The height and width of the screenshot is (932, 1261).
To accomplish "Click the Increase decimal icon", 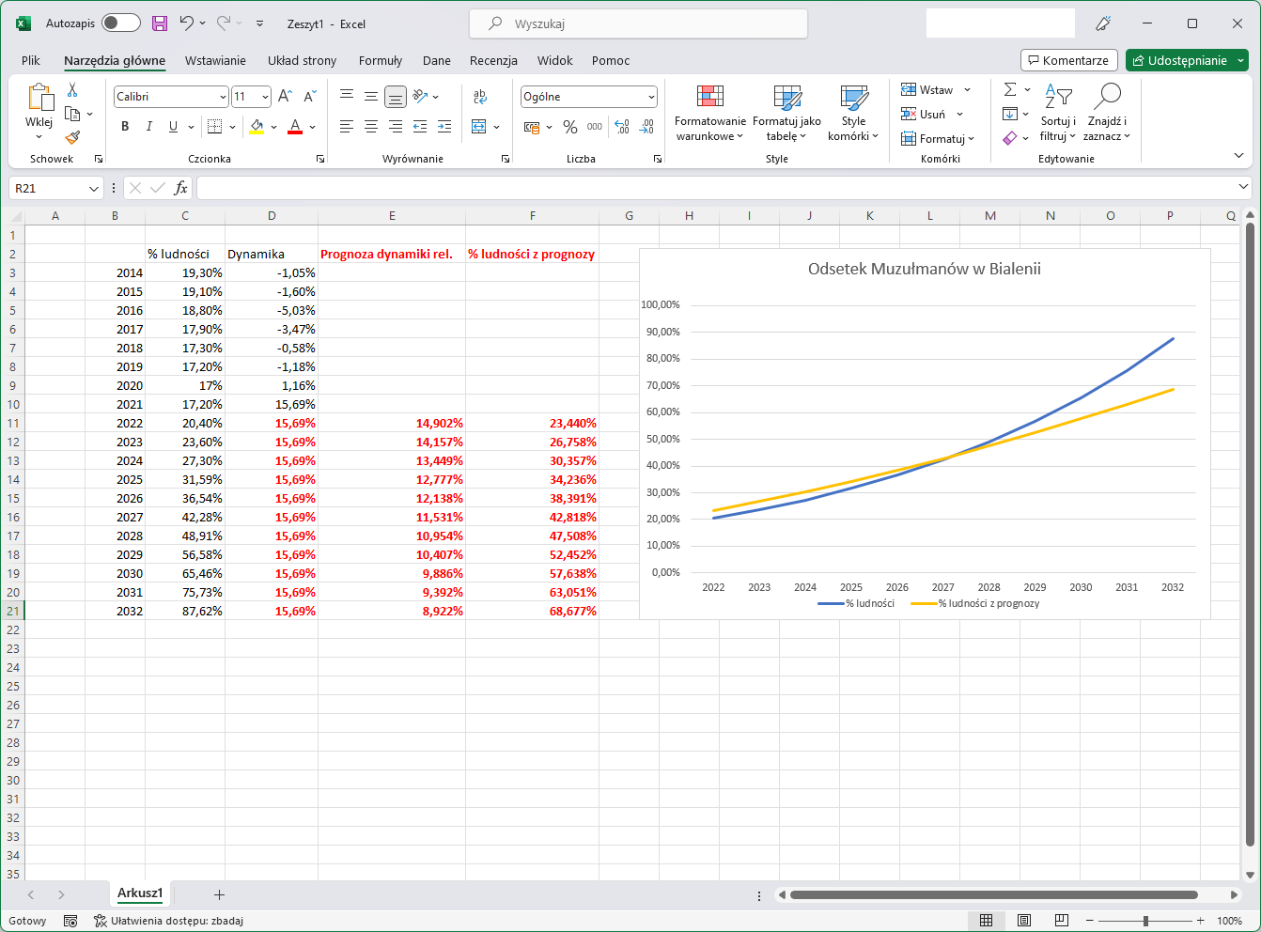I will [621, 127].
